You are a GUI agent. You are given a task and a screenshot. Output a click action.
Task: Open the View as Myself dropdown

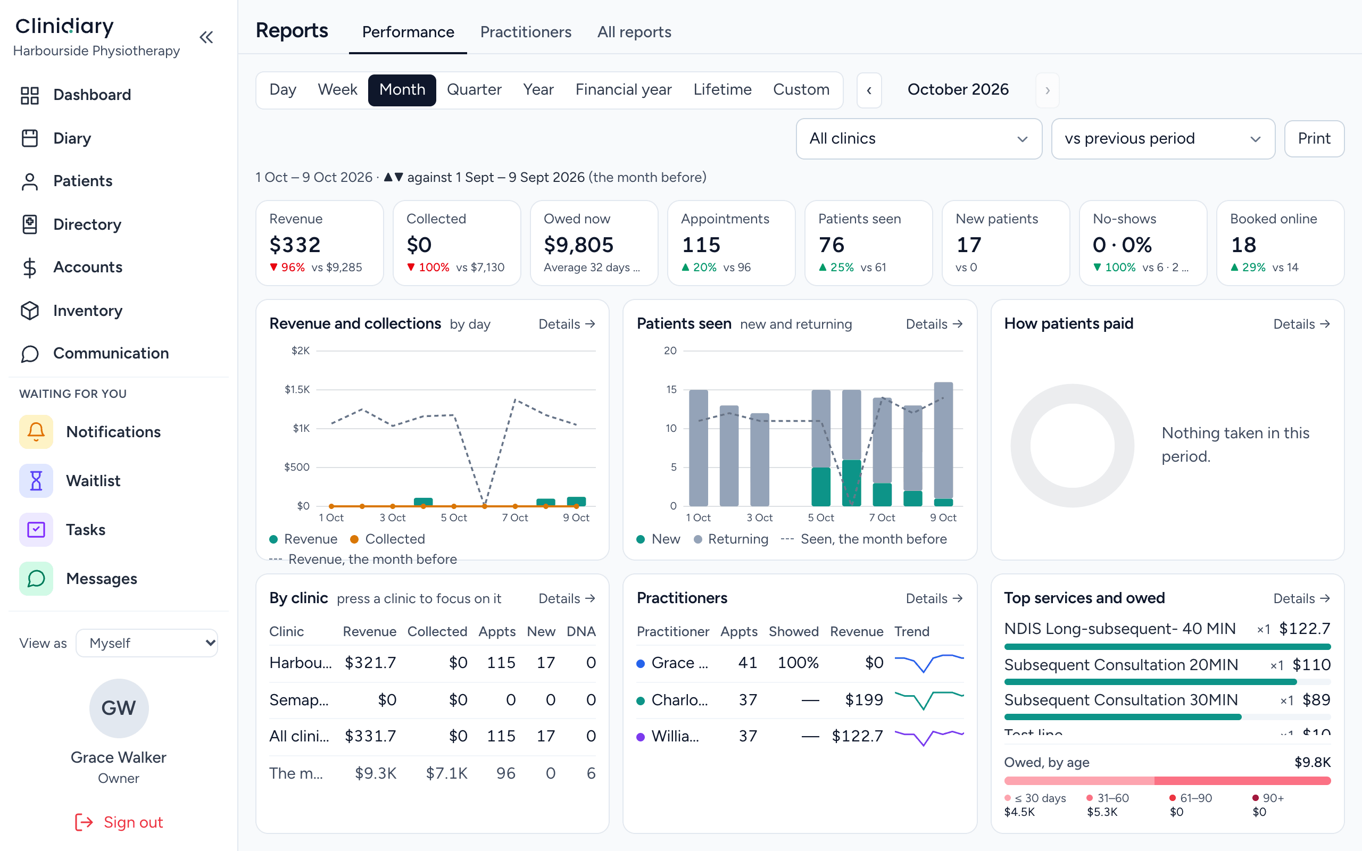(x=147, y=643)
